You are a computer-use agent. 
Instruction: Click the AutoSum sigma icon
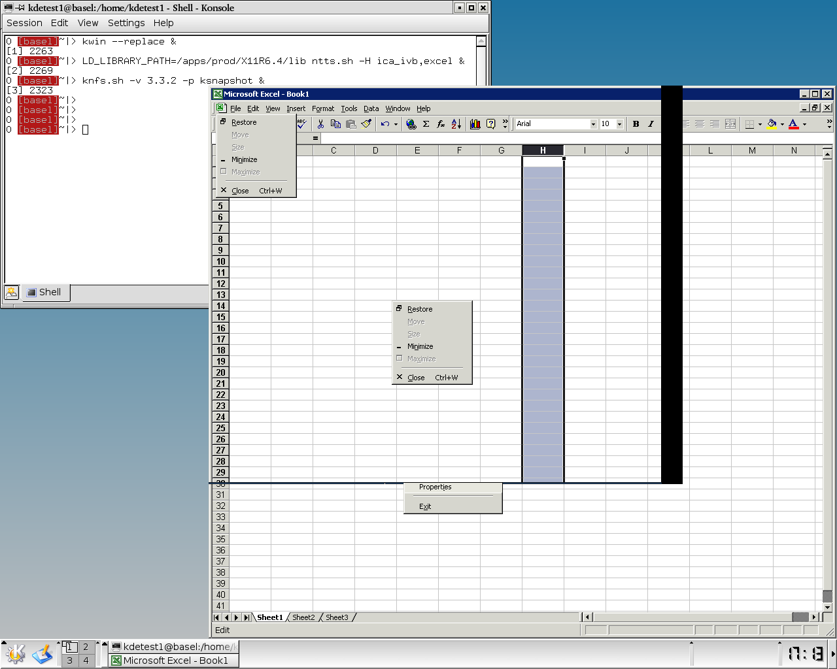426,123
